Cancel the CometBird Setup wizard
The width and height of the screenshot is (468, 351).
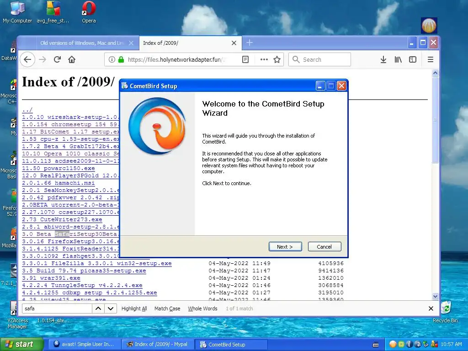[324, 246]
